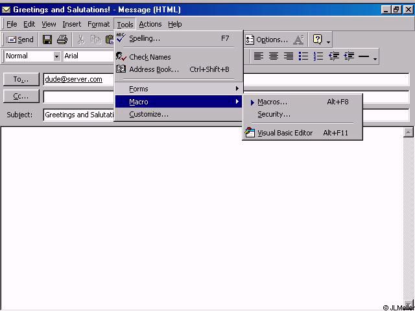Toggle the bulleted list icon
The width and height of the screenshot is (415, 311).
(303, 56)
